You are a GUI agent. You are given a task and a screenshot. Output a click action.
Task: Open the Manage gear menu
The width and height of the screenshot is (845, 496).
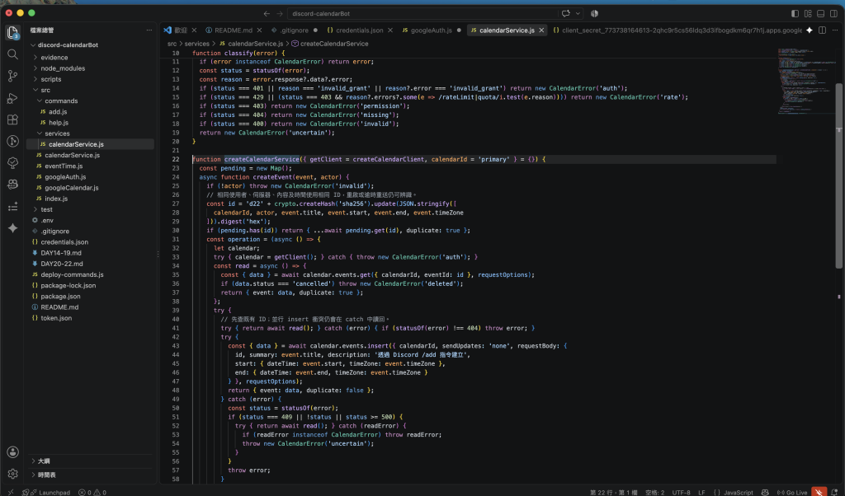[13, 474]
